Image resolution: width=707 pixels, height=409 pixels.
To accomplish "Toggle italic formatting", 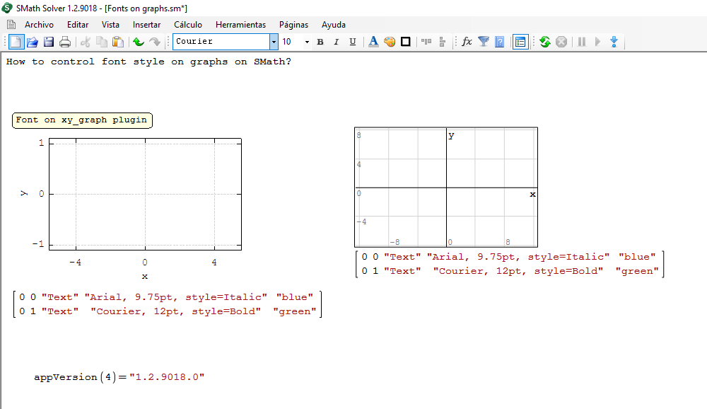I will coord(337,42).
